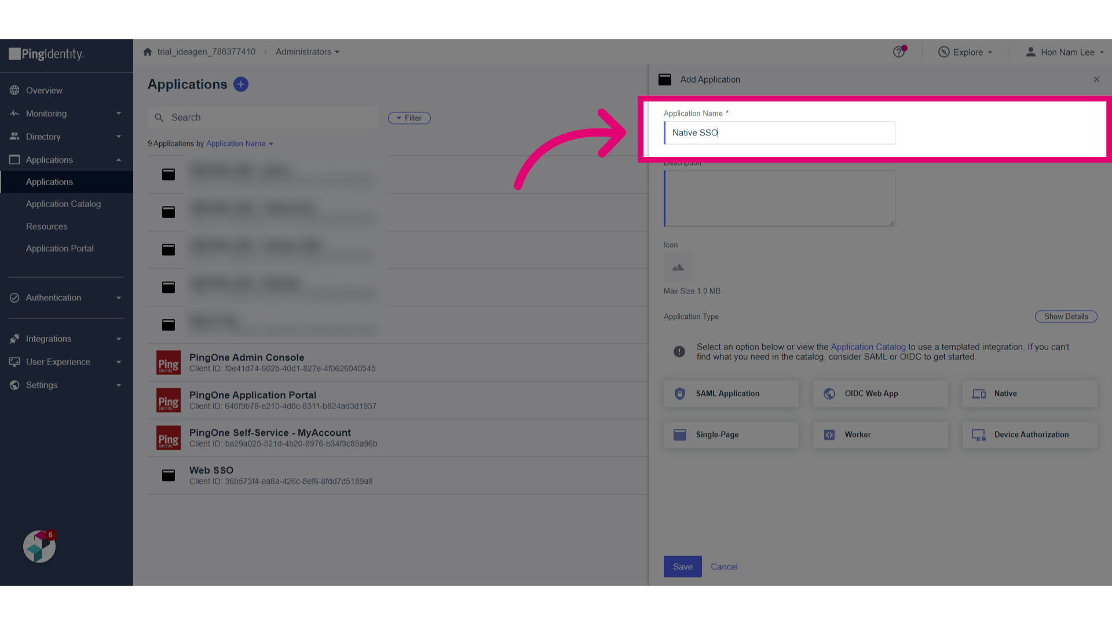Select the Worker application type
The image size is (1112, 625).
880,435
